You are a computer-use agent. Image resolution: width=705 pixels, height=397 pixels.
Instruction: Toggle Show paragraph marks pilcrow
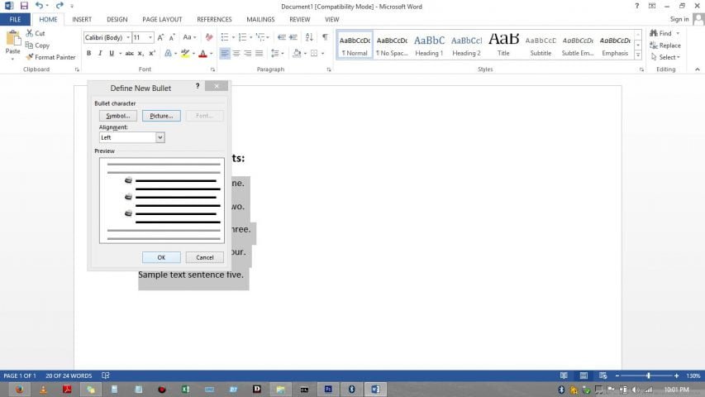(325, 37)
